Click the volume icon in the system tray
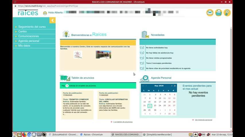The width and height of the screenshot is (245, 137). pos(208,134)
